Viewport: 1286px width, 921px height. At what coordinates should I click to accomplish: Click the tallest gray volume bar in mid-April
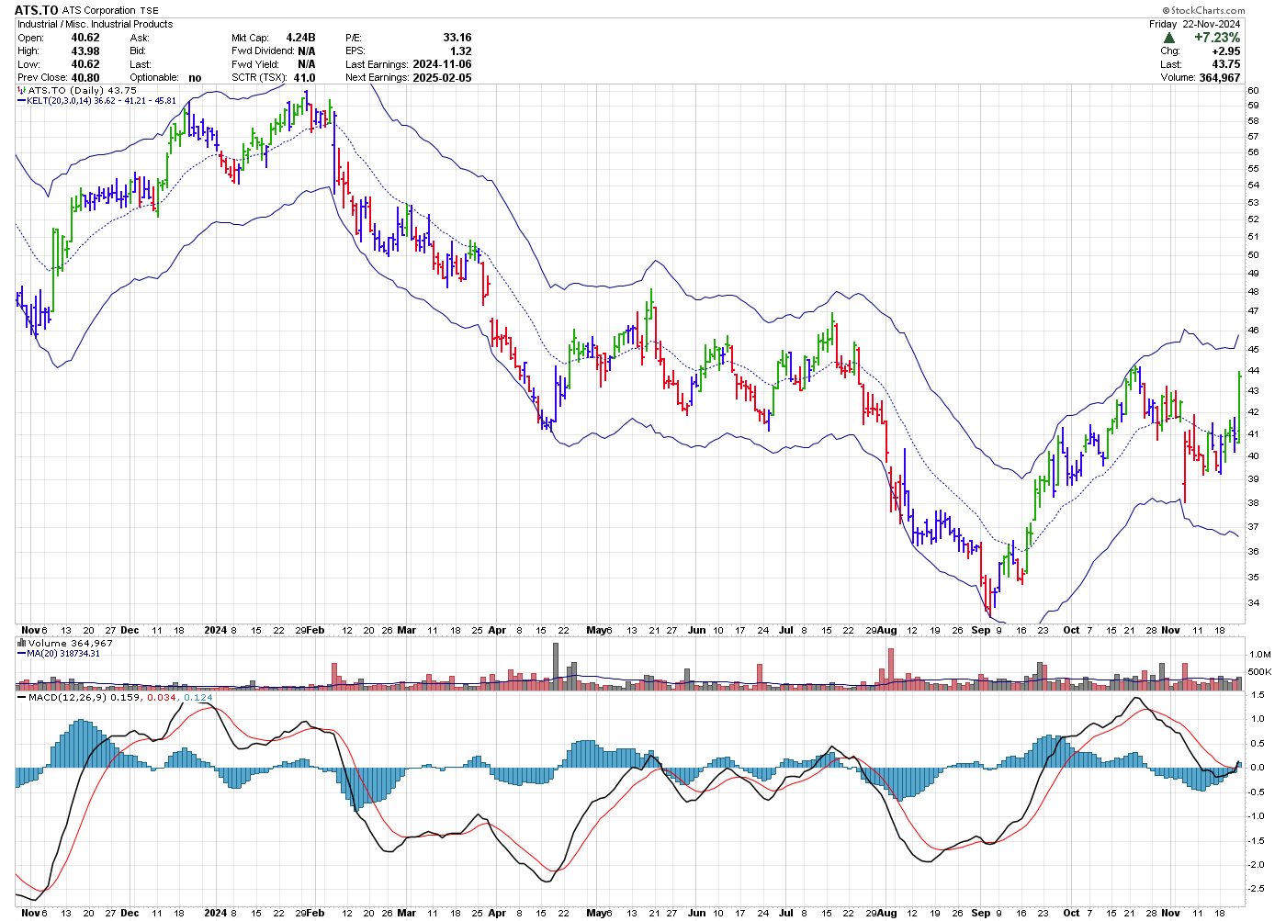556,666
